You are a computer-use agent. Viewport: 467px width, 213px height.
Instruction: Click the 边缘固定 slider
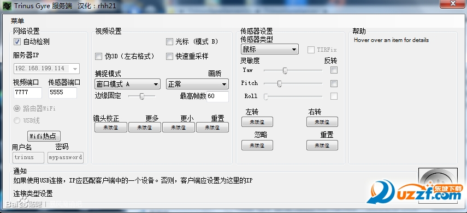click(x=142, y=96)
